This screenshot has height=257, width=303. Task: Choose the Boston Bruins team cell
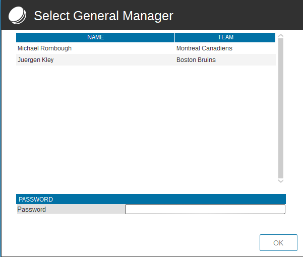click(x=196, y=60)
